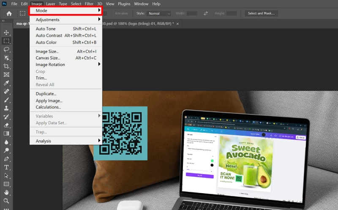Open the File menu
The height and width of the screenshot is (210, 338).
14,4
